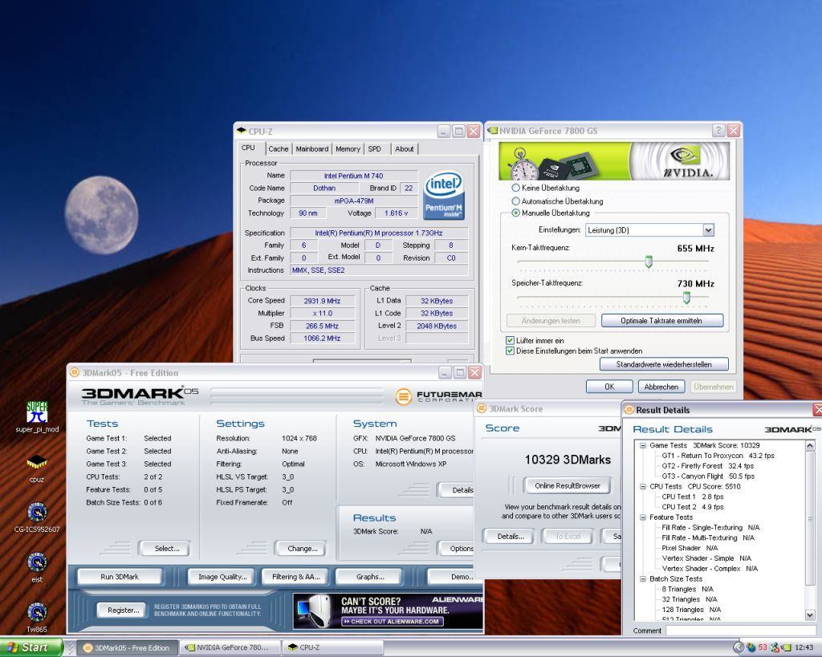The image size is (822, 657).
Task: Open Image Quality... in 3DMark05
Action: [222, 576]
